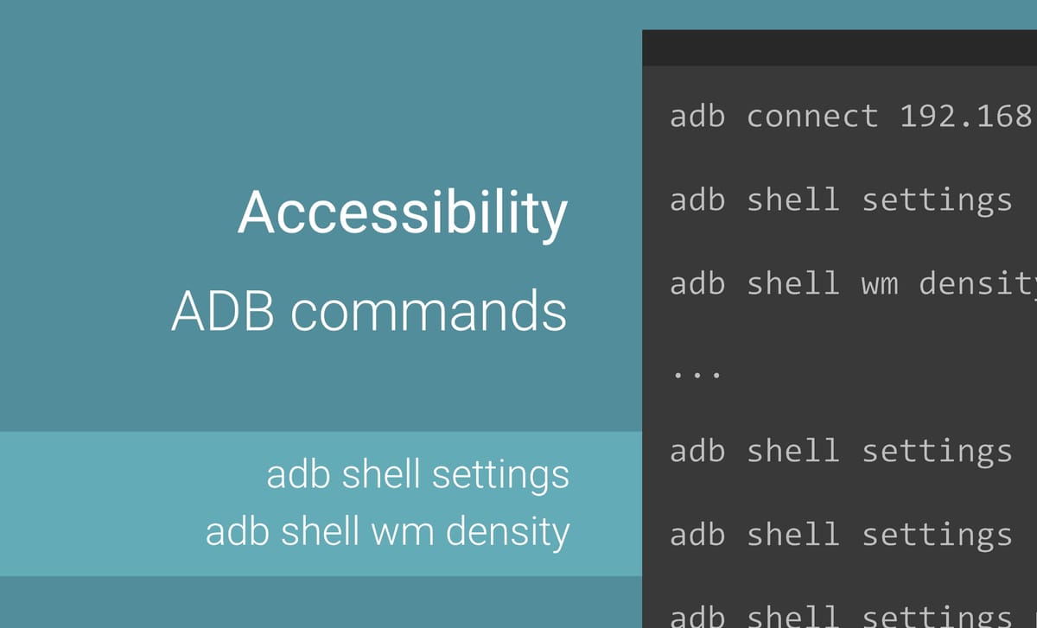The height and width of the screenshot is (628, 1037).
Task: Click the cut-off bottom terminal line
Action: point(841,615)
